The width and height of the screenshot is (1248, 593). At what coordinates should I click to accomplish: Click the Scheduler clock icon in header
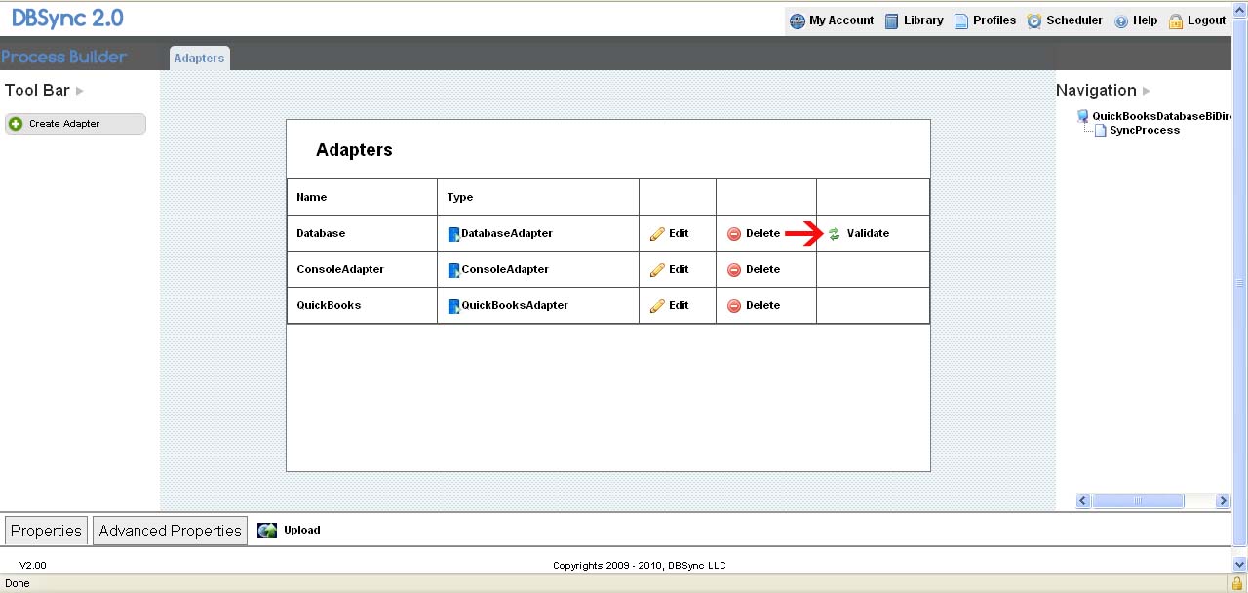click(x=1034, y=20)
